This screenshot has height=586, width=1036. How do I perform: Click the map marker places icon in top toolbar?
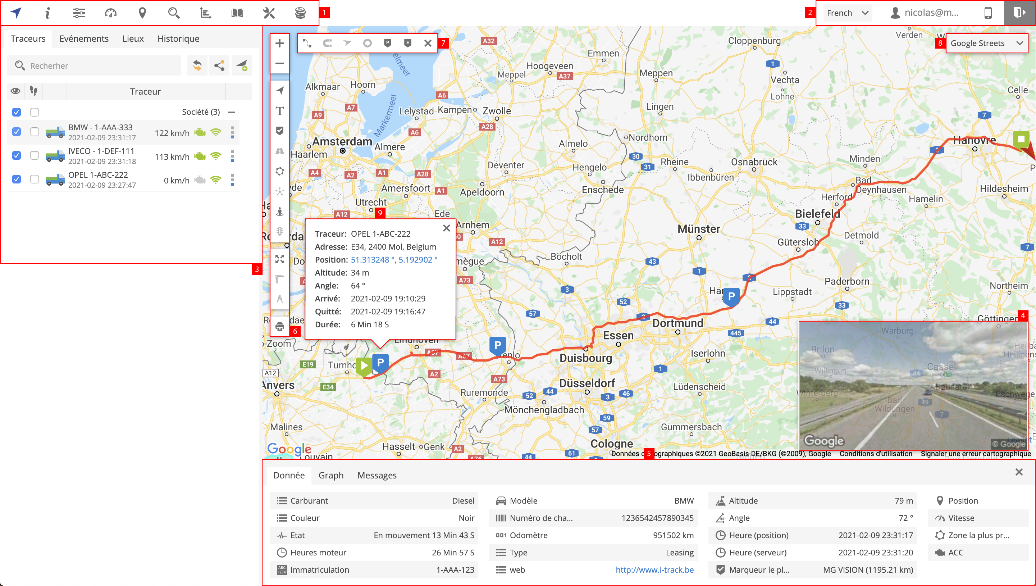click(142, 13)
